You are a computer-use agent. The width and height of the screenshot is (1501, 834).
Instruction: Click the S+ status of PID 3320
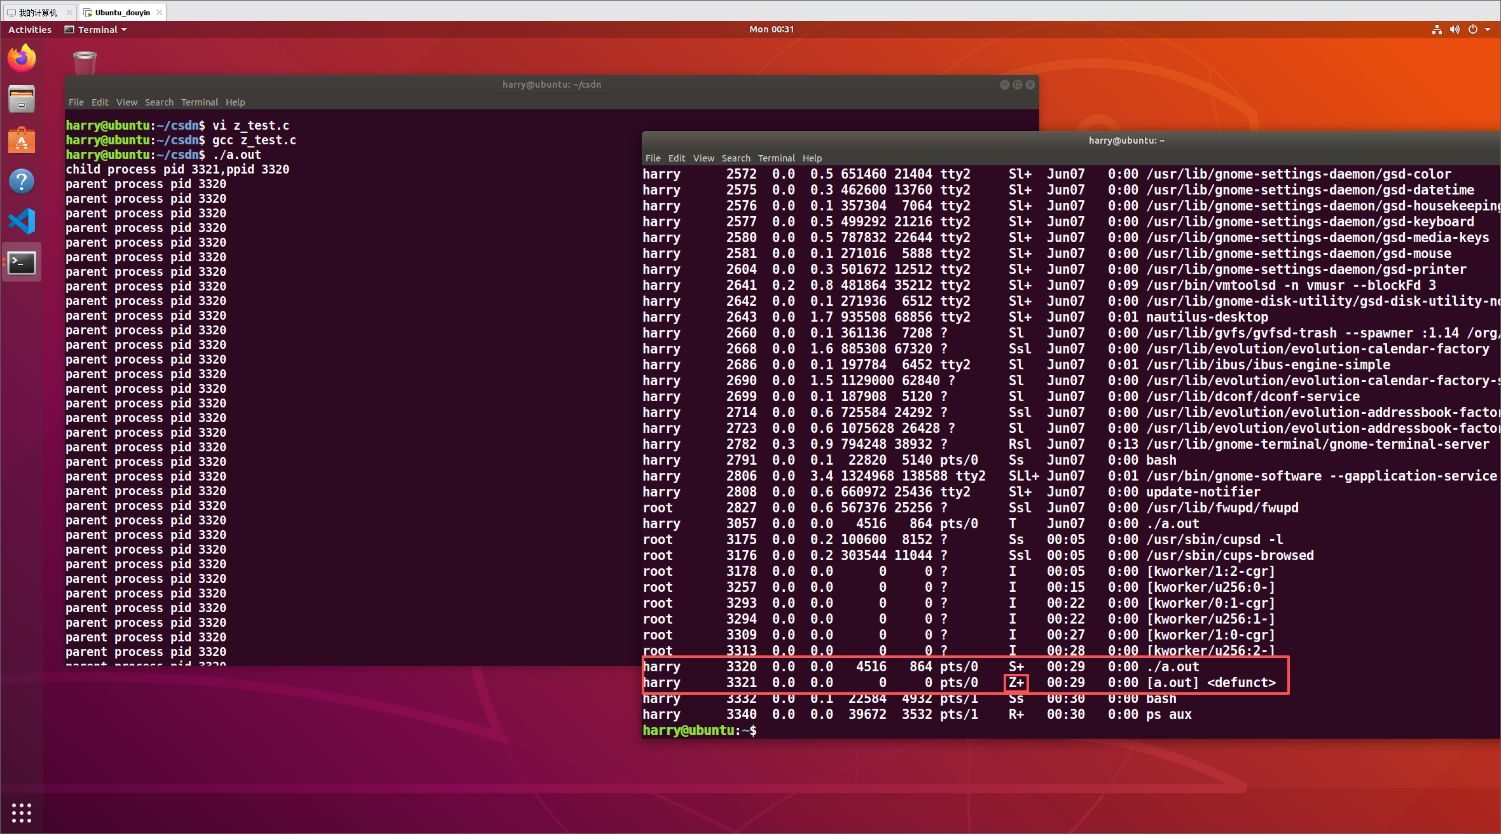pyautogui.click(x=1016, y=667)
